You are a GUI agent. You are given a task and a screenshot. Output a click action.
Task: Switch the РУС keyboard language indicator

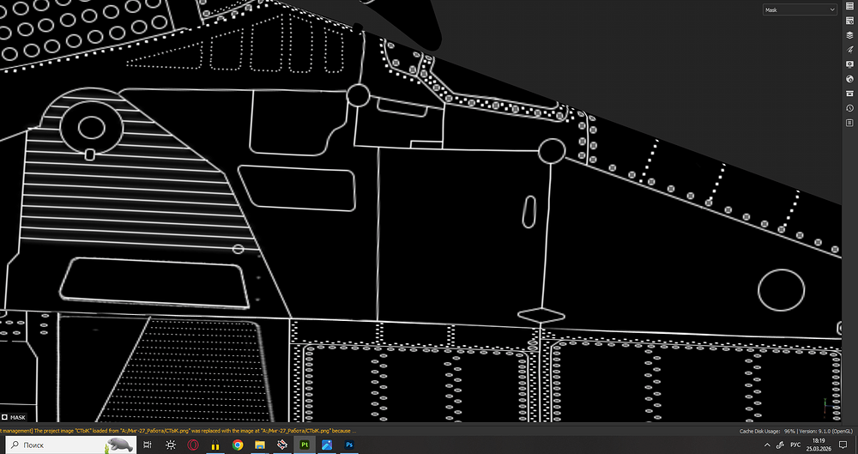(x=795, y=445)
